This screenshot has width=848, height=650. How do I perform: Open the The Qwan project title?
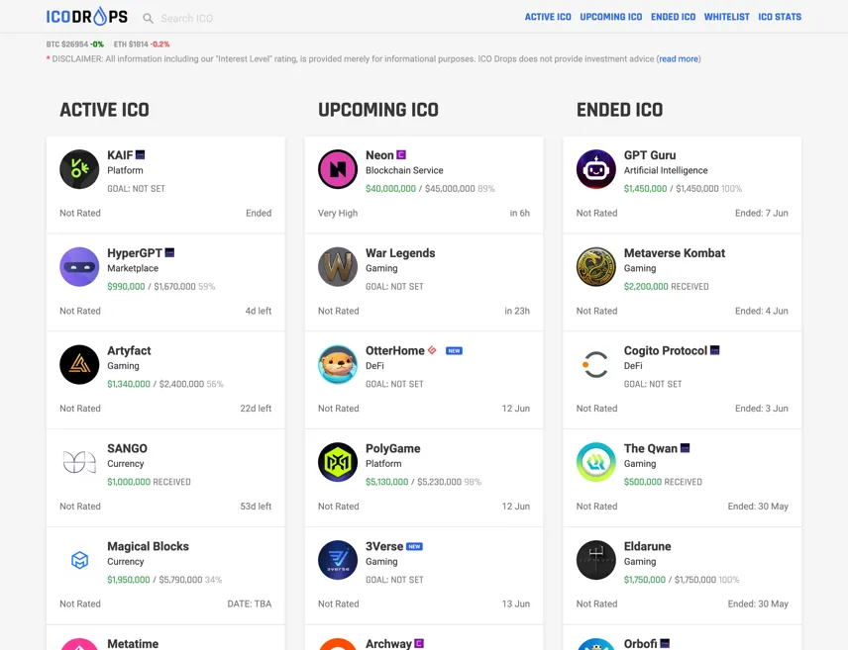[x=651, y=448]
